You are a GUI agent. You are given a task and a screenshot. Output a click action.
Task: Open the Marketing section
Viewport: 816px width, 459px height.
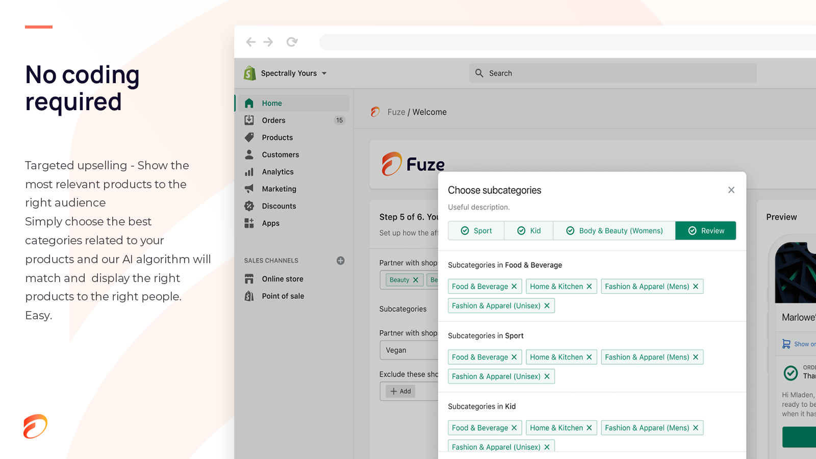pos(279,189)
